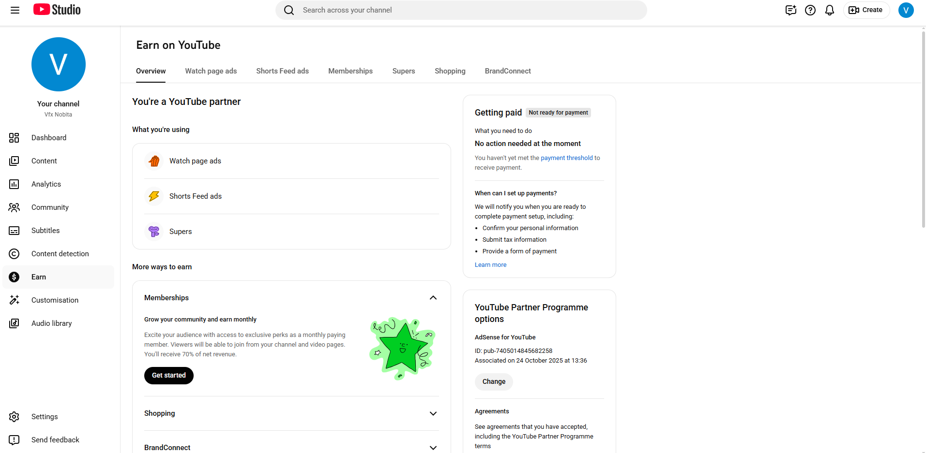Viewport: 926px width, 453px height.
Task: Expand the Shopping section
Action: coord(433,413)
